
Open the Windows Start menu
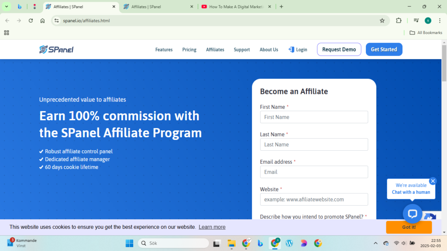point(129,243)
